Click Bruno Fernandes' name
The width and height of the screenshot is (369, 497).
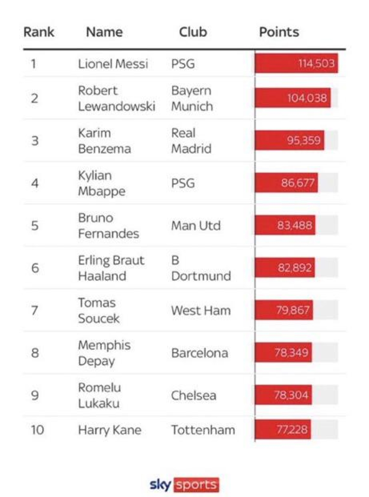click(x=109, y=226)
